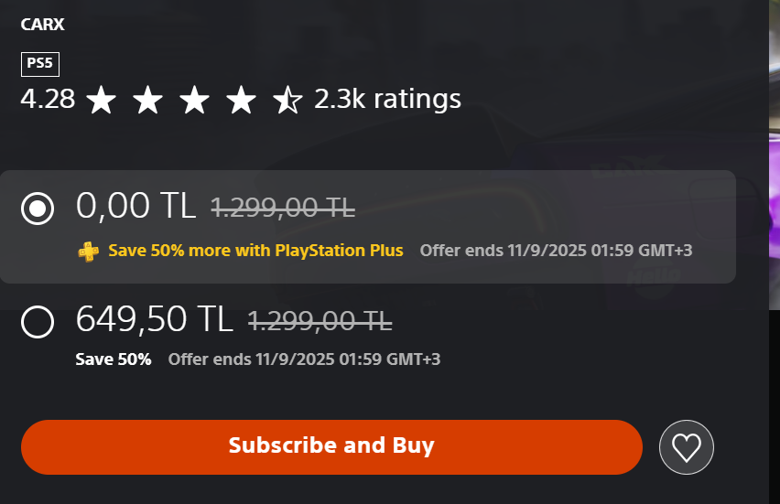Open the 2.3k ratings link
The image size is (780, 504).
coord(387,99)
